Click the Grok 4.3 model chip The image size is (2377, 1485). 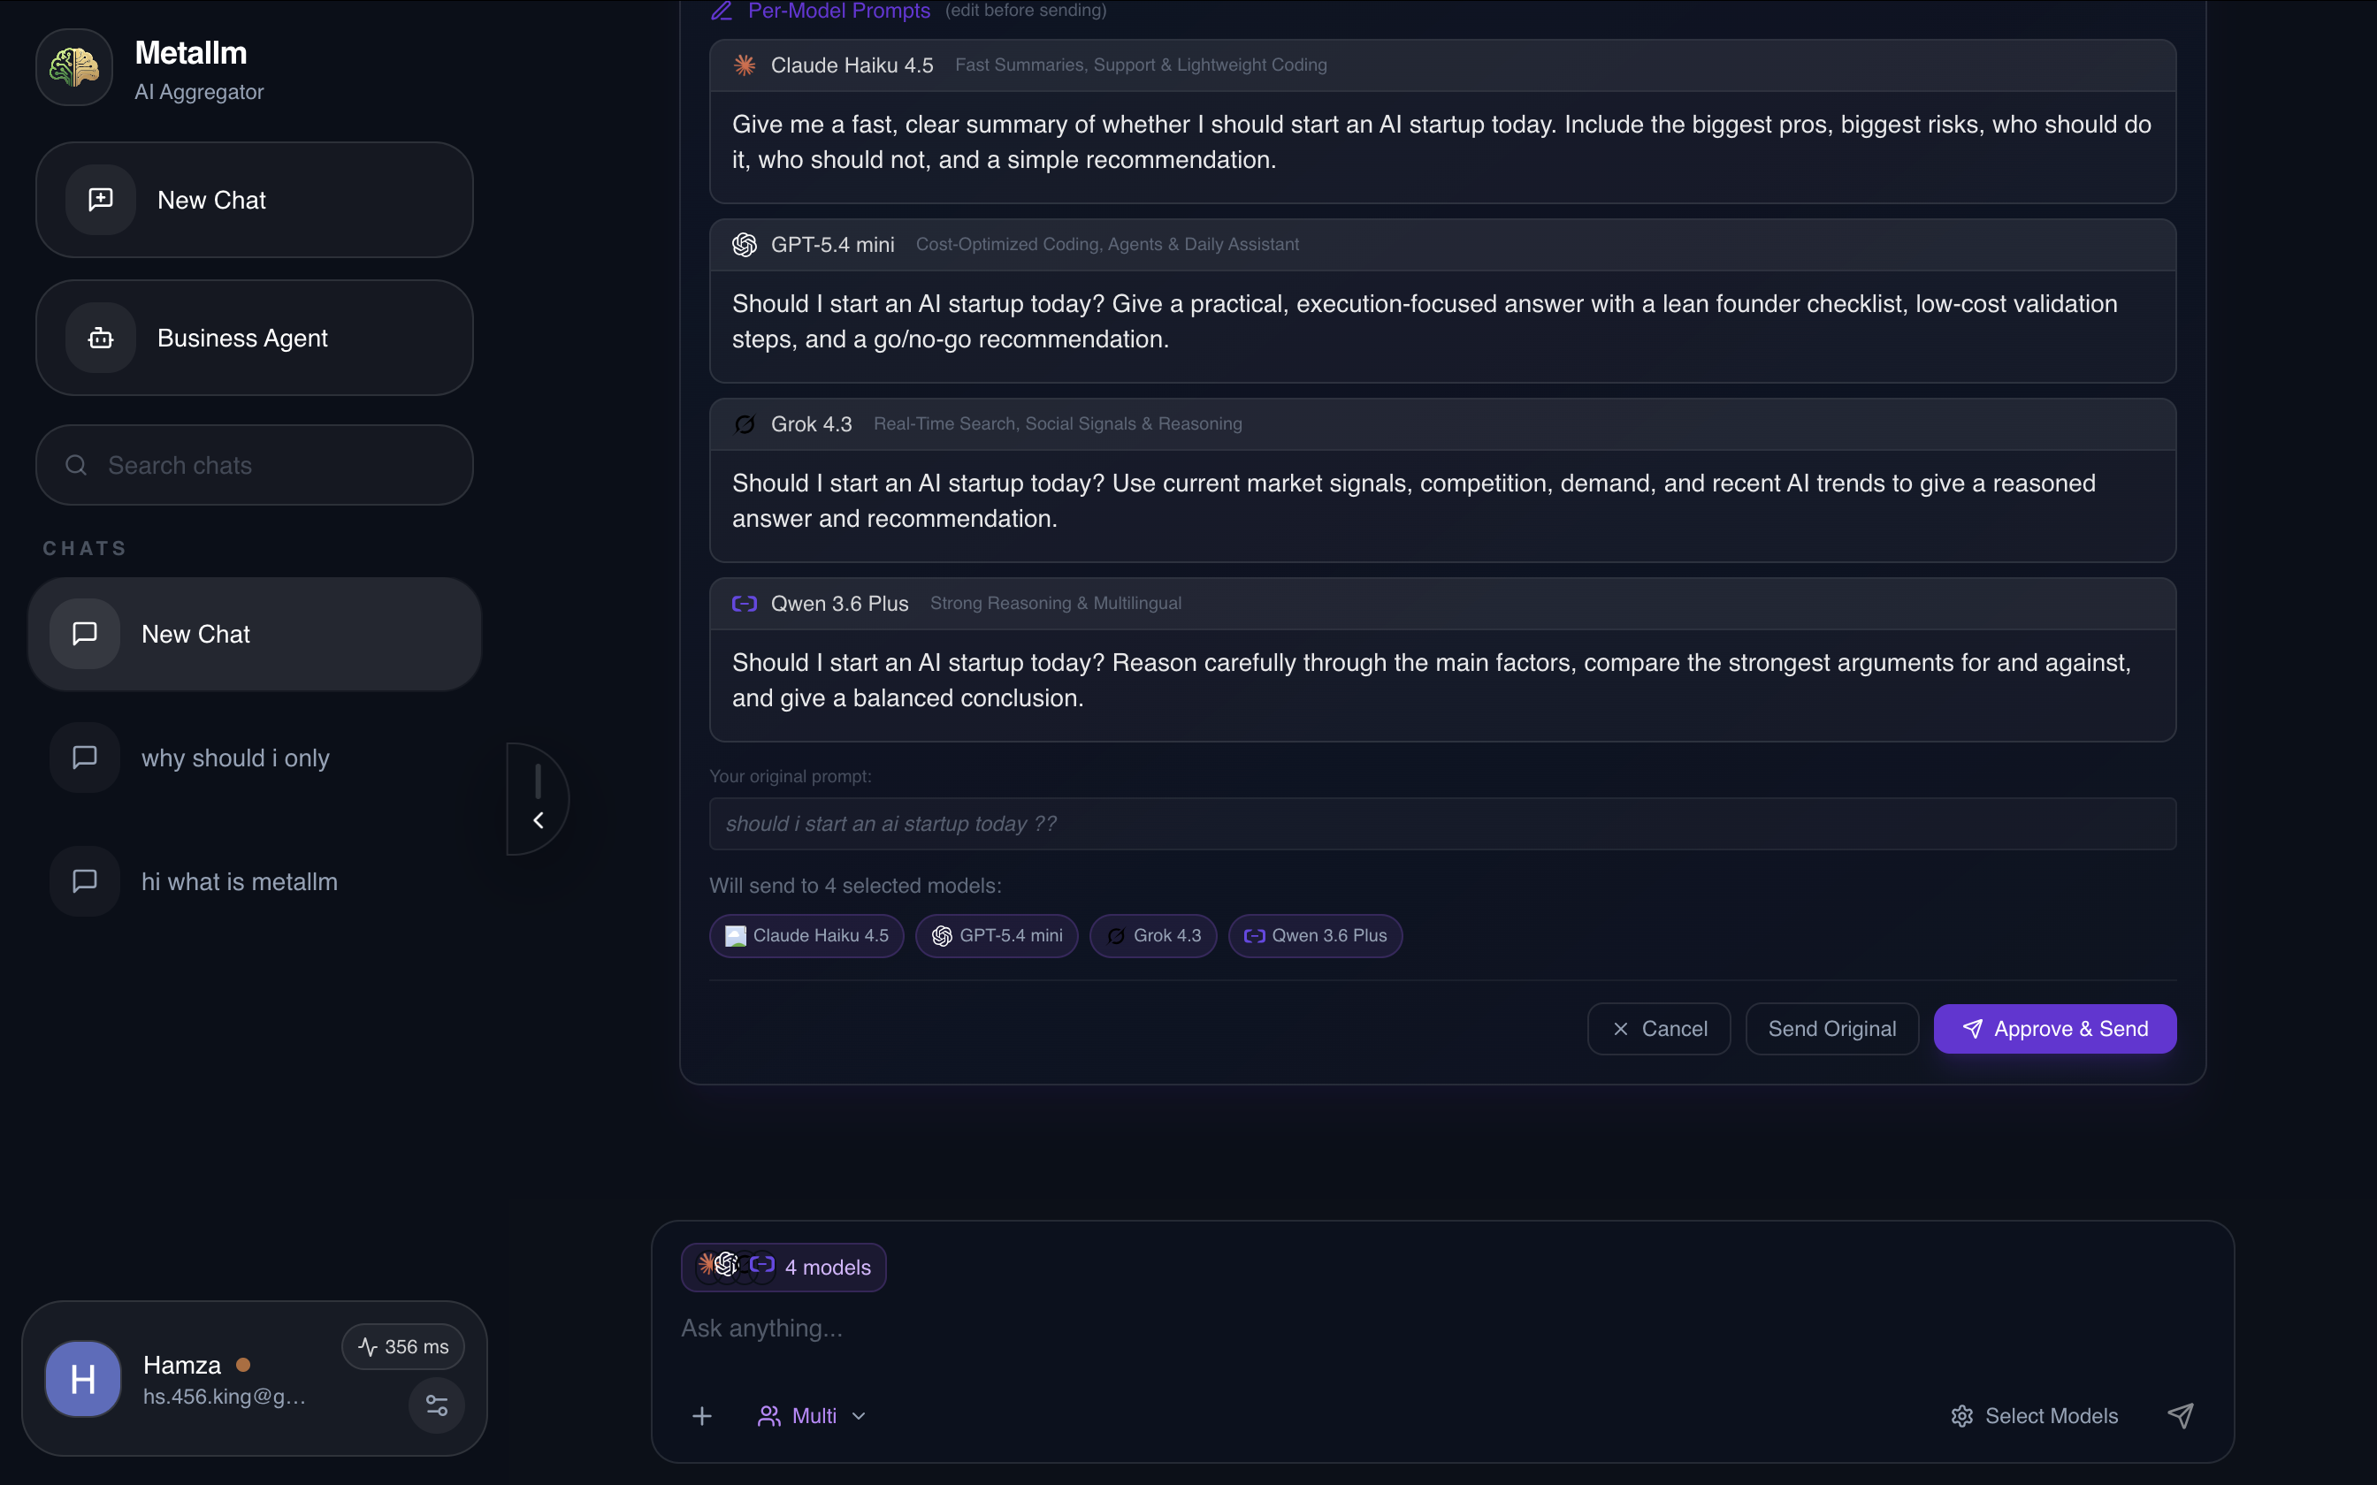(x=1153, y=936)
